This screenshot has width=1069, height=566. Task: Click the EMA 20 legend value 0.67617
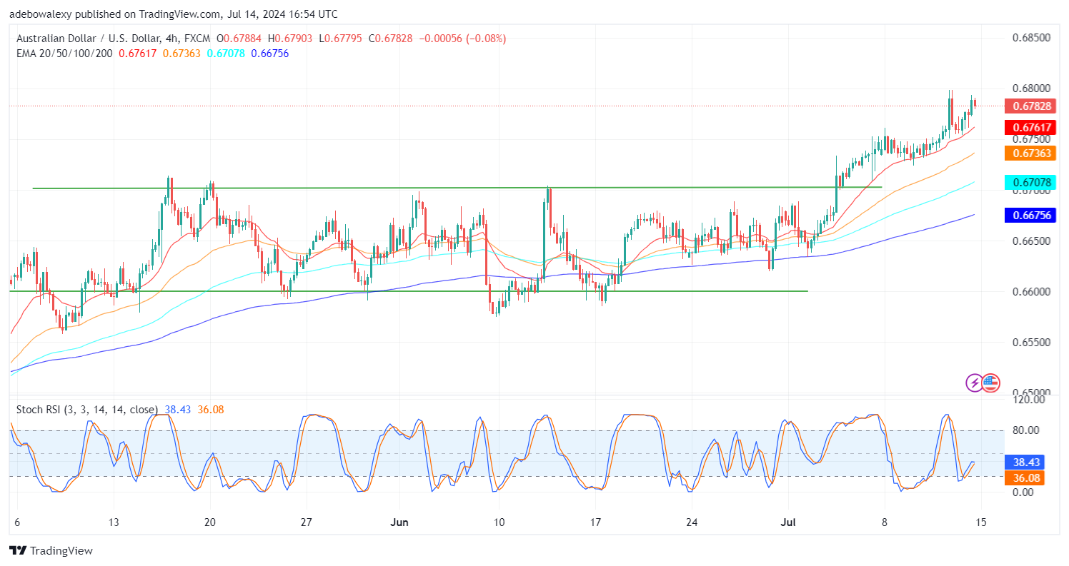pyautogui.click(x=139, y=53)
